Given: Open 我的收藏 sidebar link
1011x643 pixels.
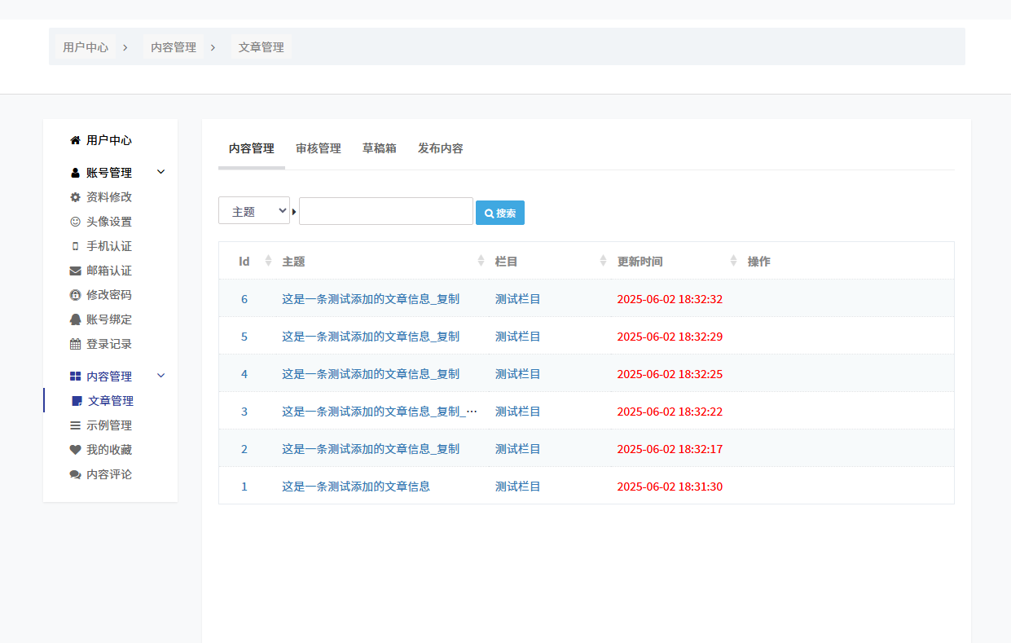Looking at the screenshot, I should [109, 450].
